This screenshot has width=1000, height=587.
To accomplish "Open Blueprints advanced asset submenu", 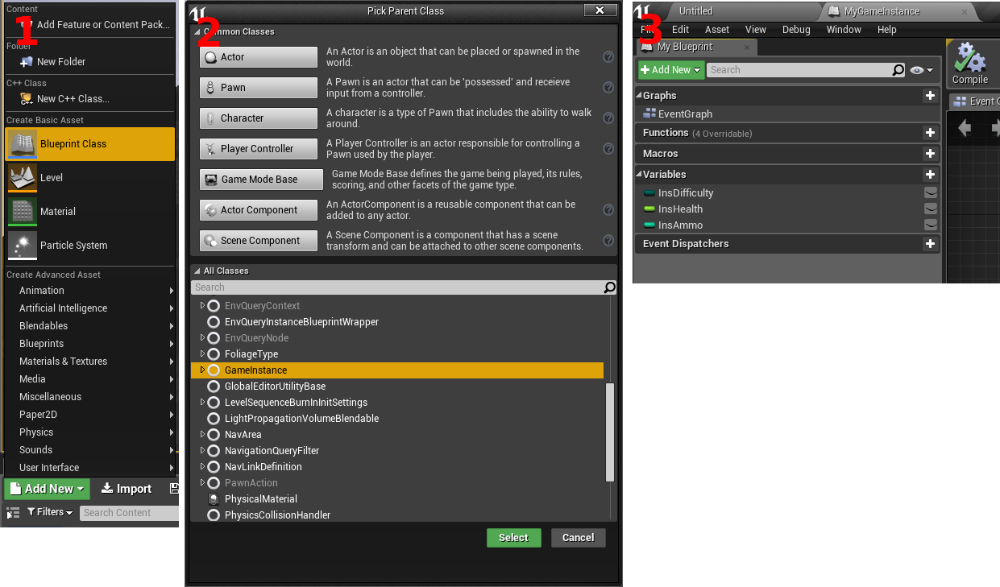I will pos(90,344).
